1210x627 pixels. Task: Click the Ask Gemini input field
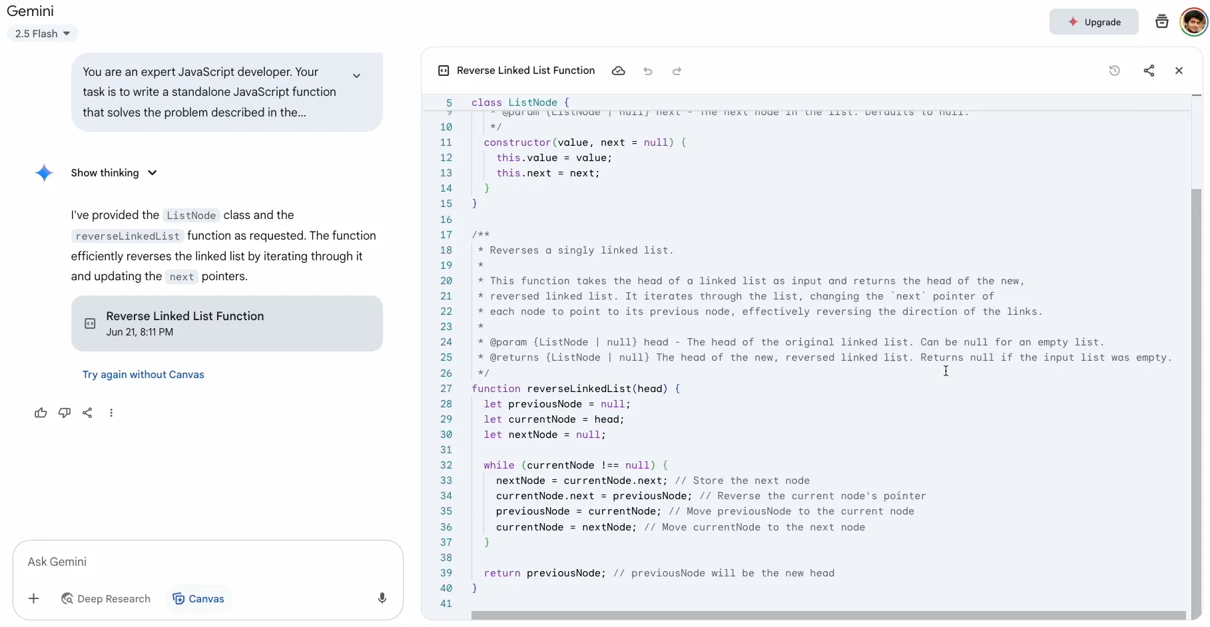(x=200, y=562)
